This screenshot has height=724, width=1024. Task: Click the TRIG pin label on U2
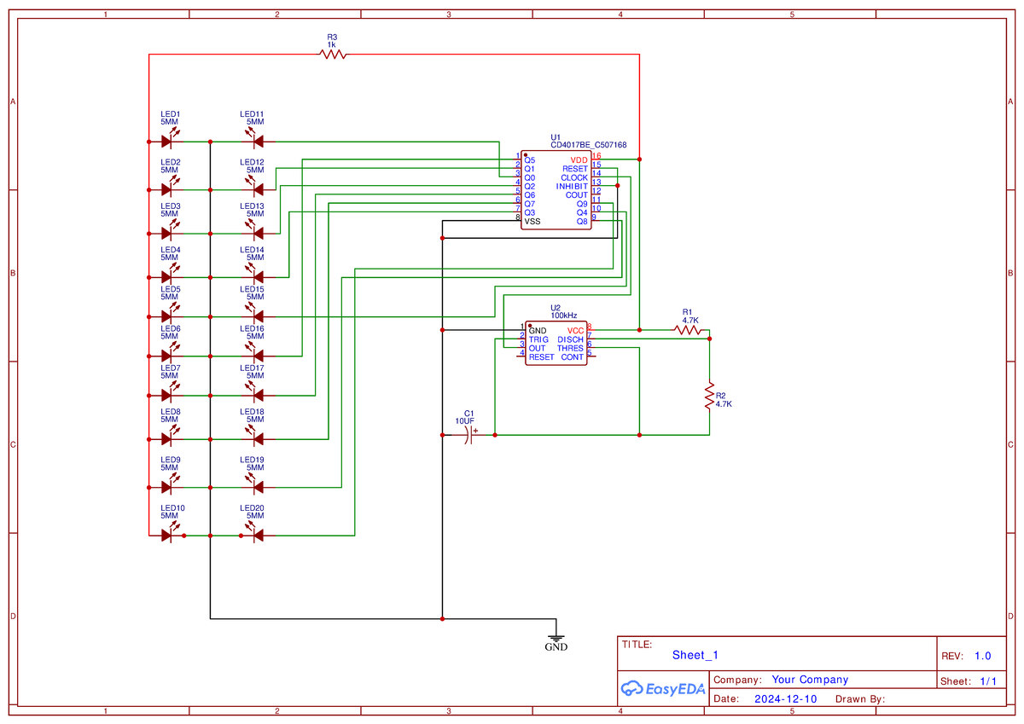[x=537, y=339]
